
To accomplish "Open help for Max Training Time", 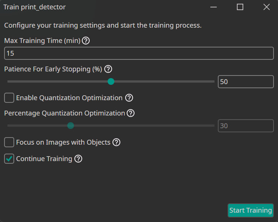I will pos(86,41).
